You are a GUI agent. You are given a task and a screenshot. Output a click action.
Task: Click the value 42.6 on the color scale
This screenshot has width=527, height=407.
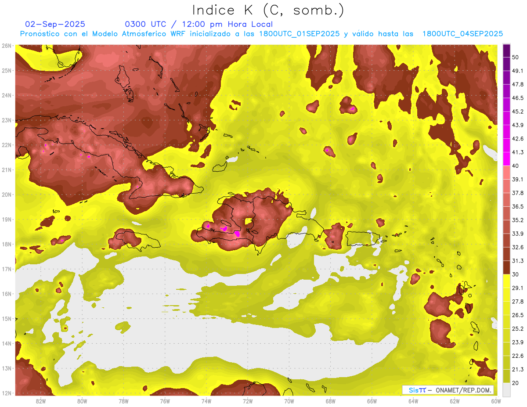518,139
